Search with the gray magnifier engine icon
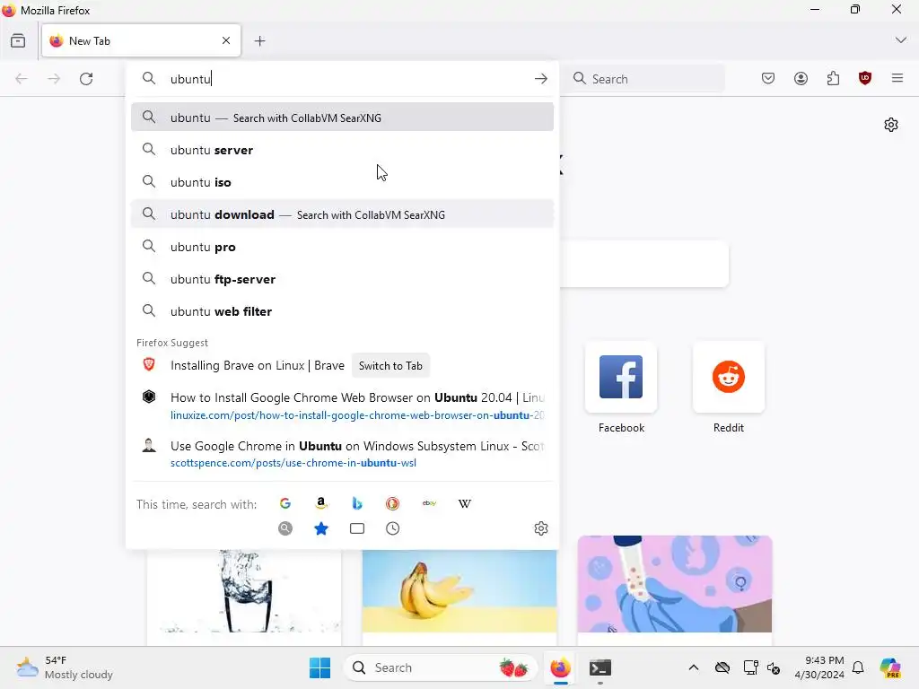919x689 pixels. 285,528
